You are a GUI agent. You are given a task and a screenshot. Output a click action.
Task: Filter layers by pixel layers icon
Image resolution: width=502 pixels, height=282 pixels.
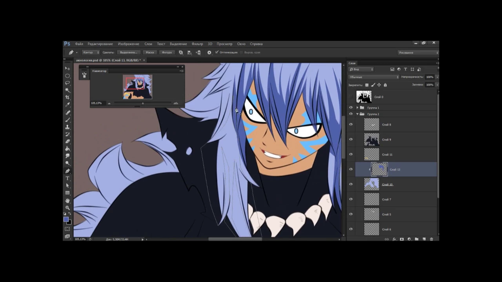point(392,69)
